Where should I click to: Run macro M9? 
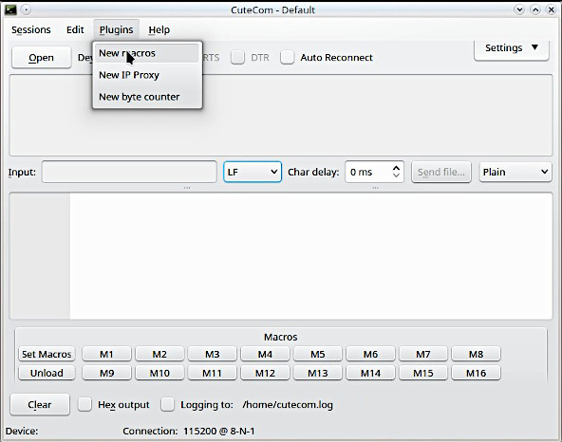click(106, 373)
